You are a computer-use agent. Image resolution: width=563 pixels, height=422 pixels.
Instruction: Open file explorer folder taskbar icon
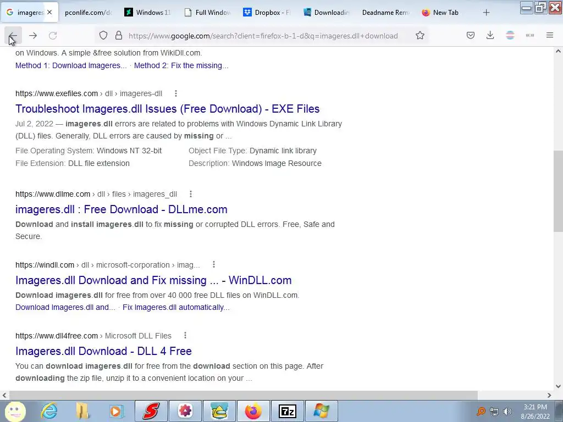point(82,411)
